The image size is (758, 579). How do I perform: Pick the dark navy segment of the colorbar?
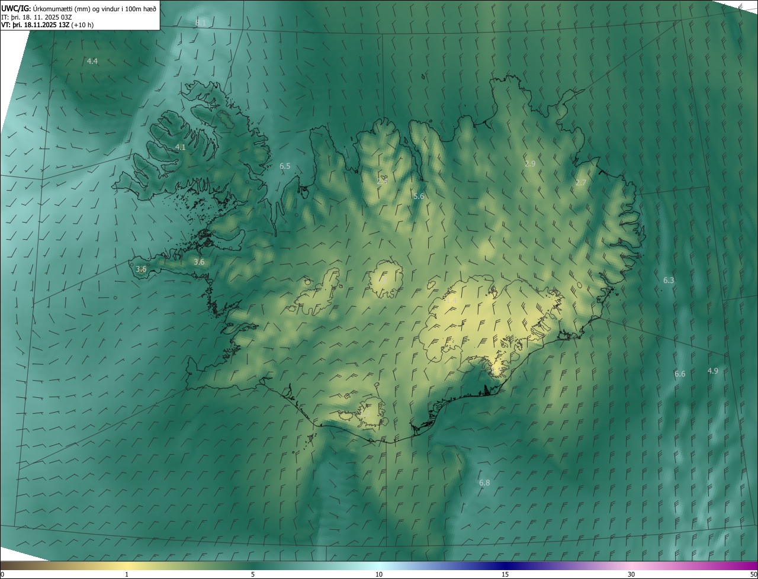[x=505, y=565]
